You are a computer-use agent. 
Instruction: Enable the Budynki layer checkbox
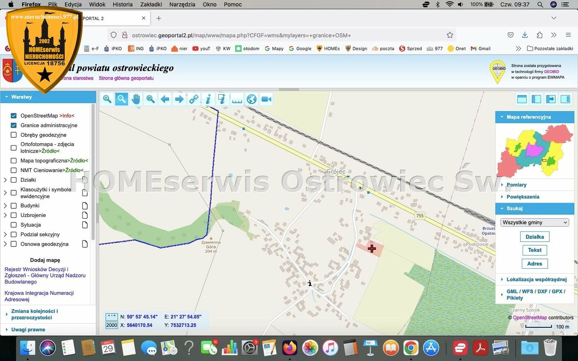point(14,206)
